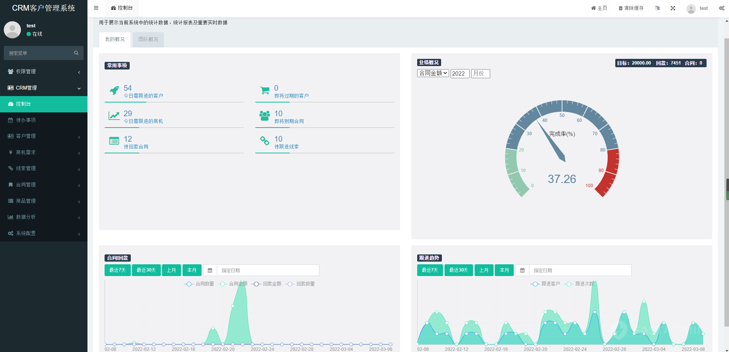
Task: Click the 本月 button in the 跟进趋势 panel
Action: pos(504,270)
